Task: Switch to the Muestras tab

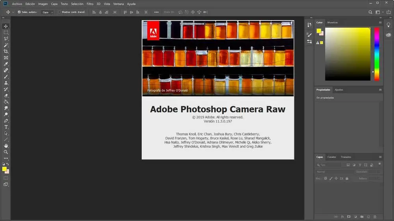Action: point(332,22)
